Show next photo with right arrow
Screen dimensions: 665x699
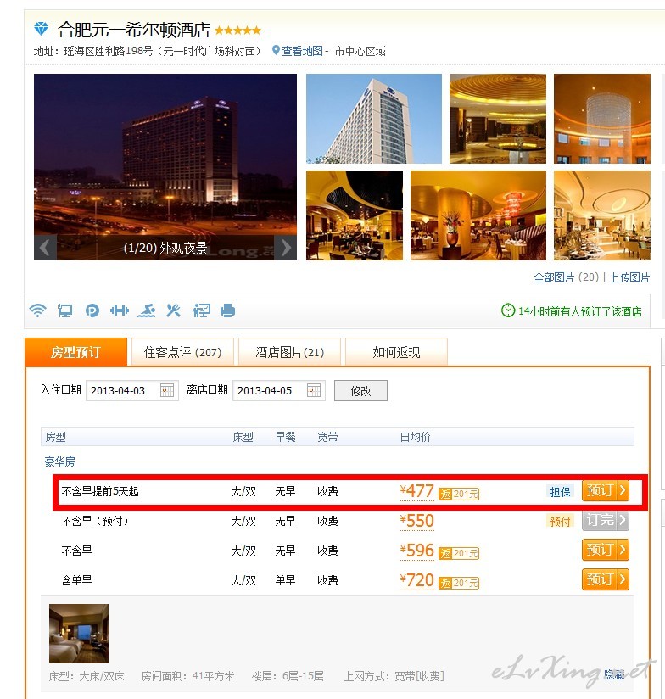pyautogui.click(x=286, y=248)
